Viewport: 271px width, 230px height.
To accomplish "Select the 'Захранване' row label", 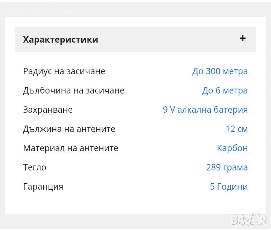I will pyautogui.click(x=48, y=110).
